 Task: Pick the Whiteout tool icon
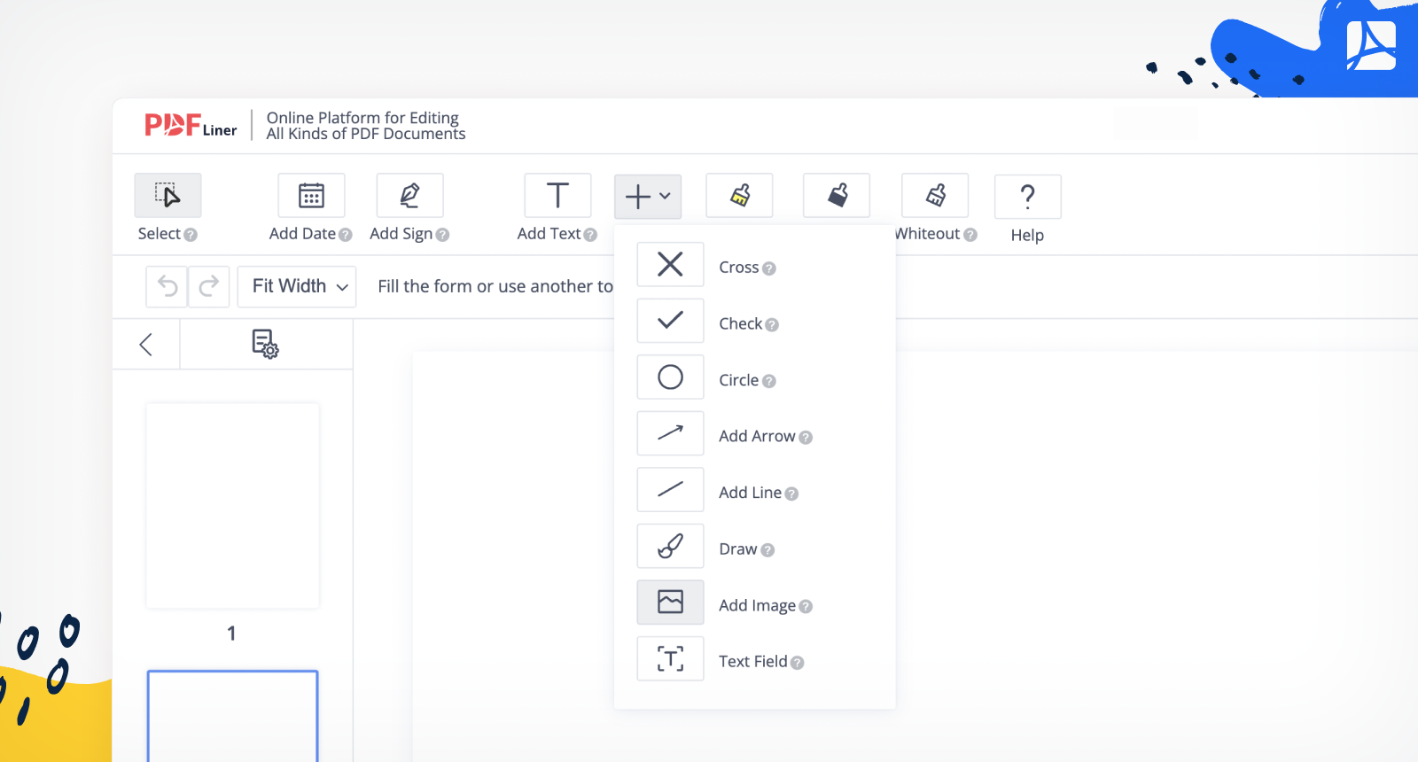935,195
